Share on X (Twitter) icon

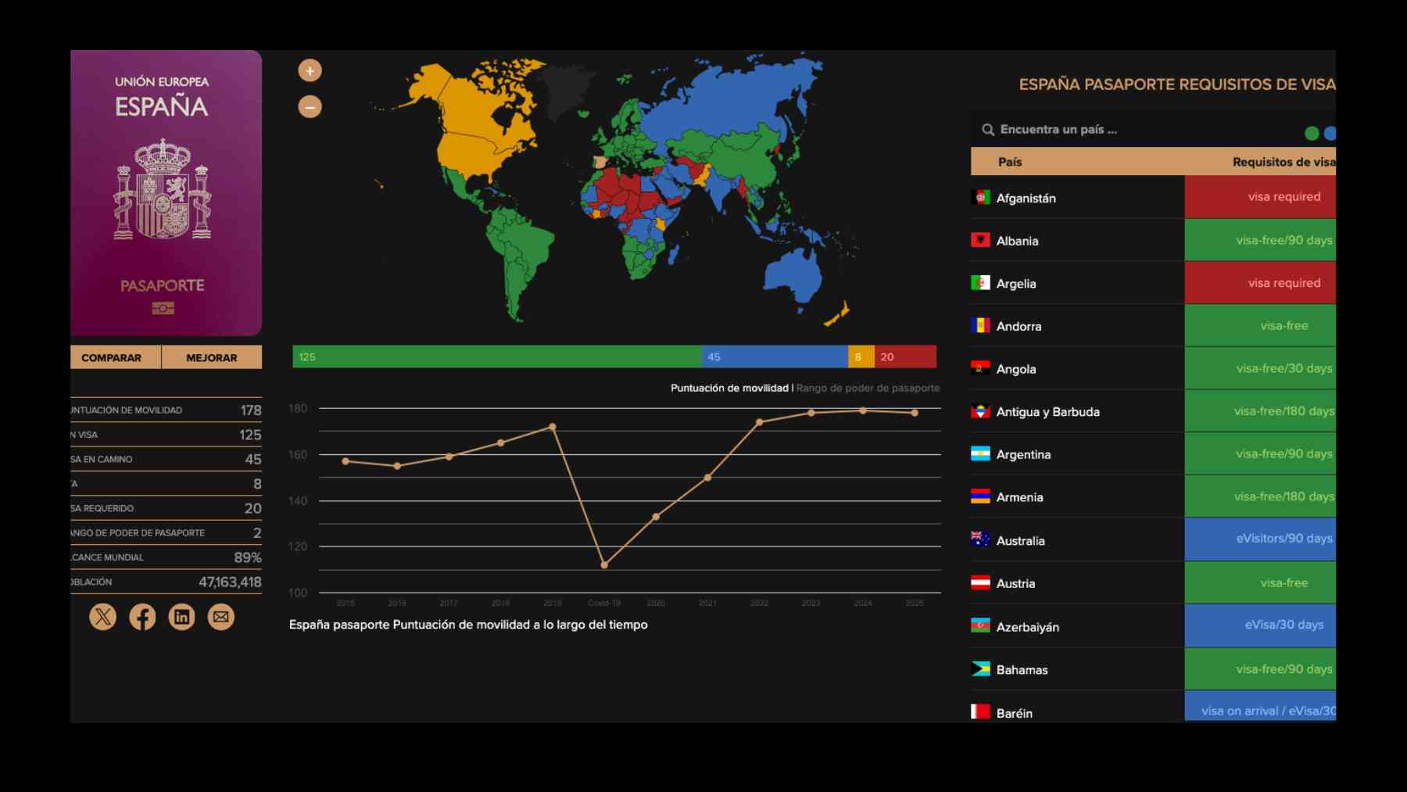(102, 617)
